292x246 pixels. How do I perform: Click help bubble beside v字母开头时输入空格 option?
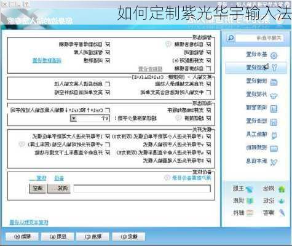coord(22,144)
